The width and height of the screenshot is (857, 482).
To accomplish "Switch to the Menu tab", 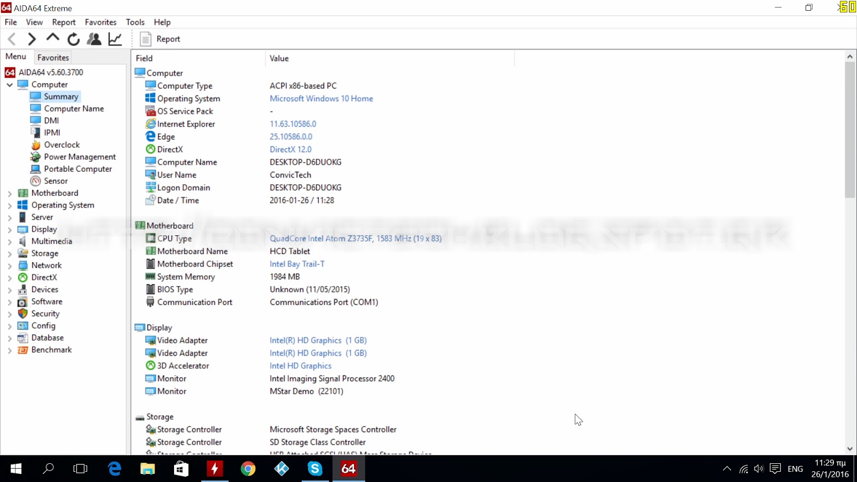I will click(x=16, y=57).
